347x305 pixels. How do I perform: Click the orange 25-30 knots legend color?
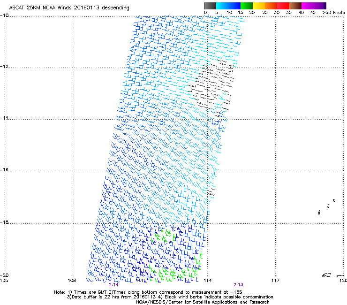(x=271, y=6)
